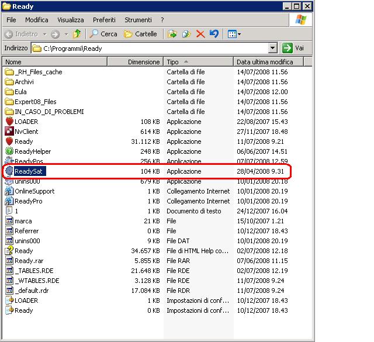Click the red Delete icon
This screenshot has height=342, width=374.
pyautogui.click(x=200, y=34)
